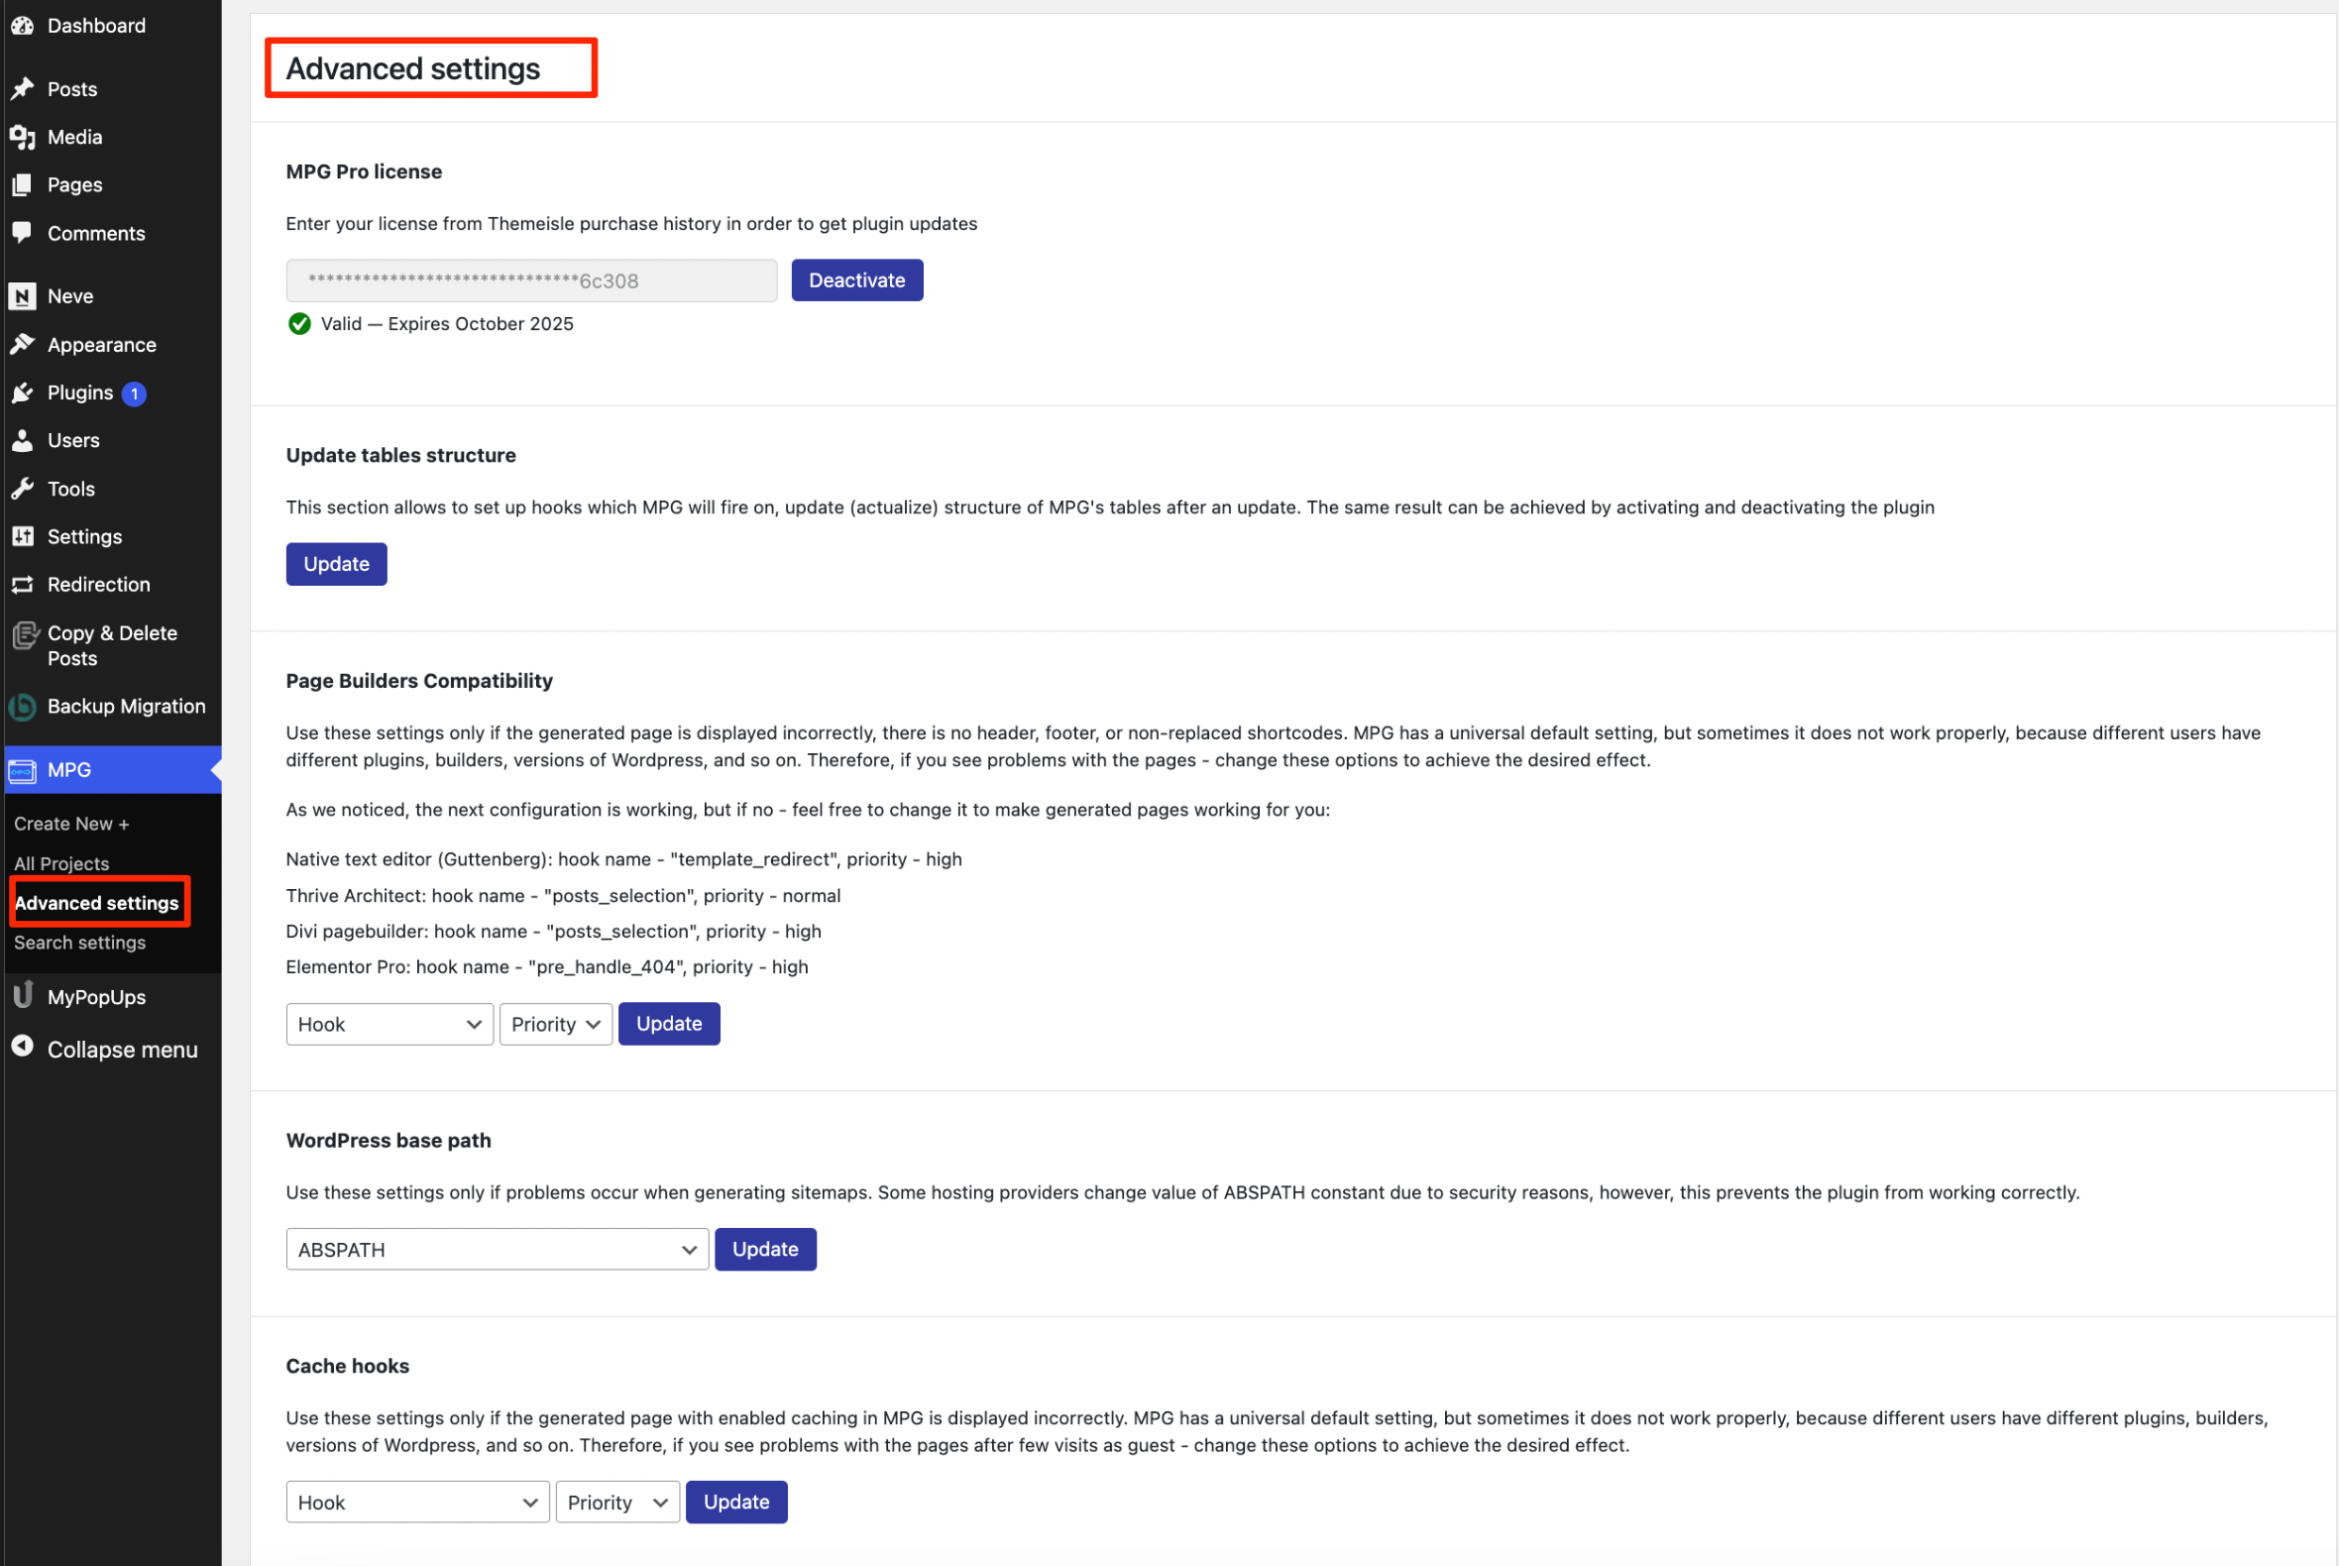The width and height of the screenshot is (2339, 1566).
Task: Click the Plugins plug icon
Action: tap(22, 392)
